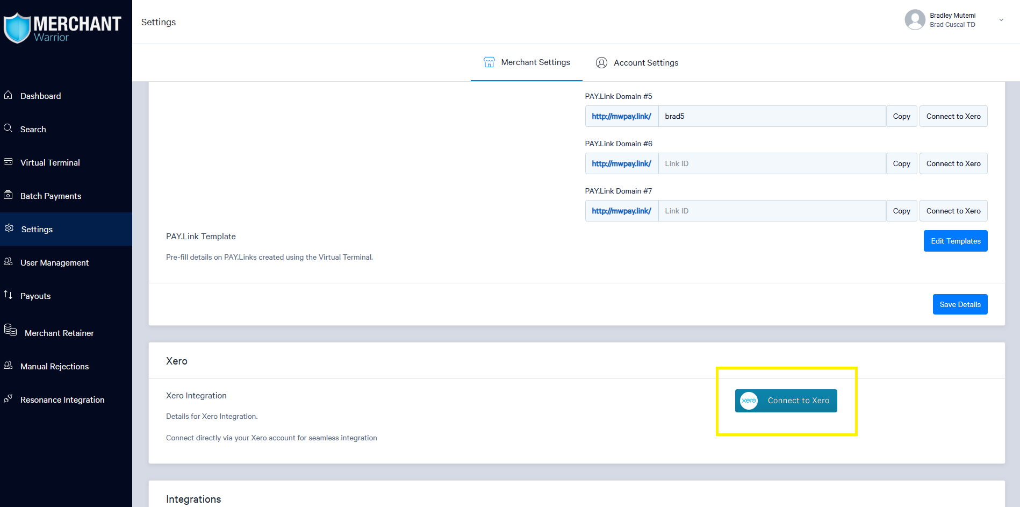Click the Merchant Retainer coins icon
Image resolution: width=1020 pixels, height=507 pixels.
(10, 330)
